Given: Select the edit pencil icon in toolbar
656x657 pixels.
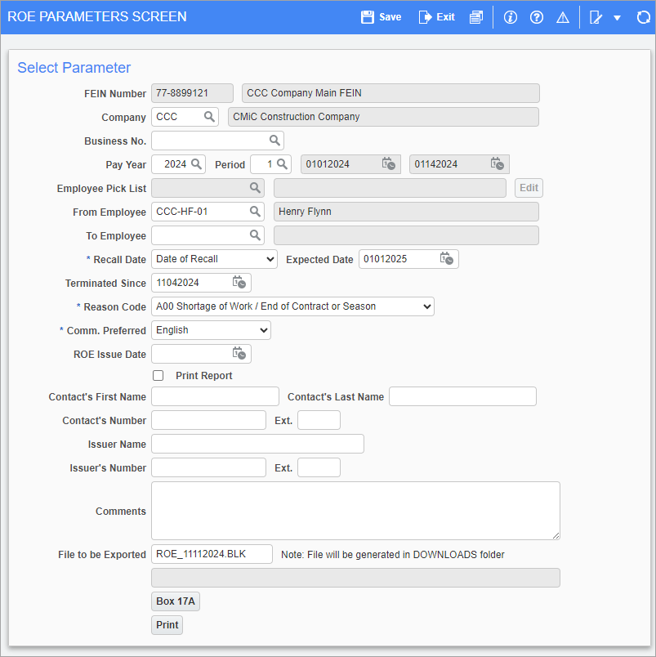Looking at the screenshot, I should [596, 16].
